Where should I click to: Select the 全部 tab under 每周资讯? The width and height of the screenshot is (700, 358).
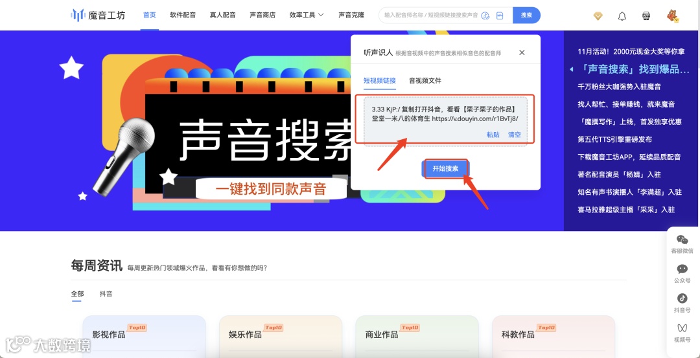pos(76,294)
